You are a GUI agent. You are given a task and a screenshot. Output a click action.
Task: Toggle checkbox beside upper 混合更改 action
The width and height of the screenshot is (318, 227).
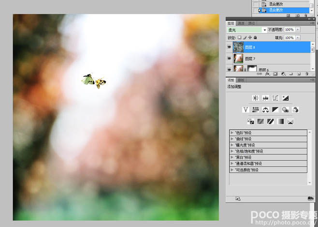(x=256, y=4)
